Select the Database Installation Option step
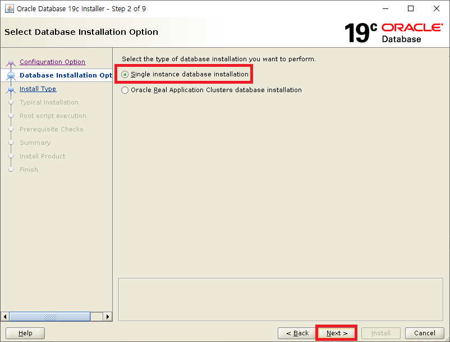This screenshot has height=342, width=450. click(x=66, y=75)
